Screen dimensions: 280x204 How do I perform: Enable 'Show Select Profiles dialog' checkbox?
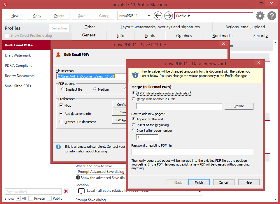(x=7, y=36)
